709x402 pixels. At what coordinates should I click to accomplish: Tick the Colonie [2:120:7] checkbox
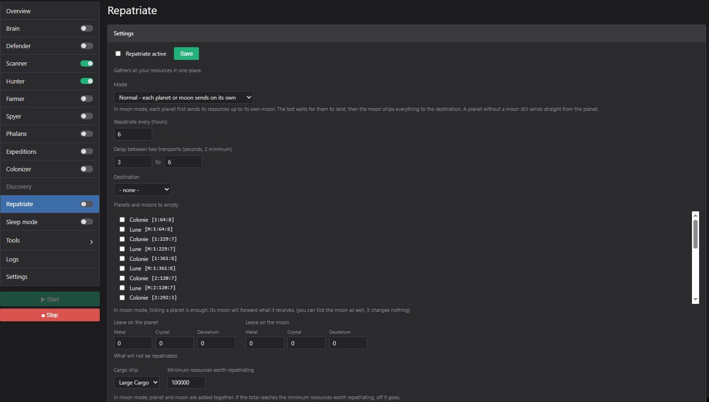click(x=122, y=278)
